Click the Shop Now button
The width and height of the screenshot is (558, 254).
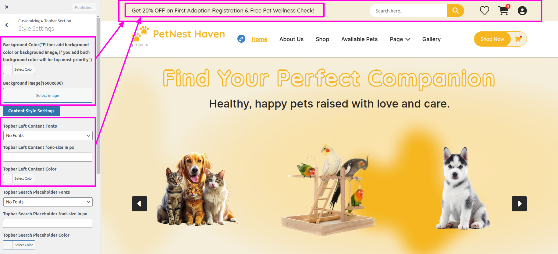tap(492, 39)
